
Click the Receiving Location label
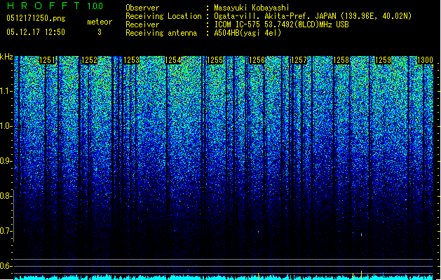163,16
